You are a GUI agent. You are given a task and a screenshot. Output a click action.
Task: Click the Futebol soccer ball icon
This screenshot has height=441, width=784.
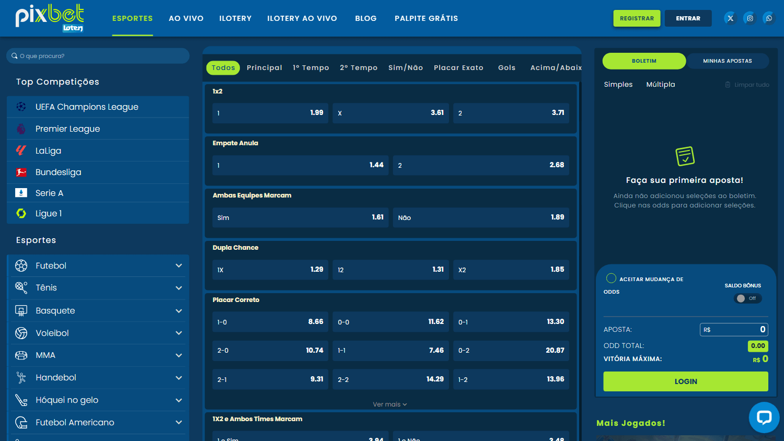pos(21,265)
